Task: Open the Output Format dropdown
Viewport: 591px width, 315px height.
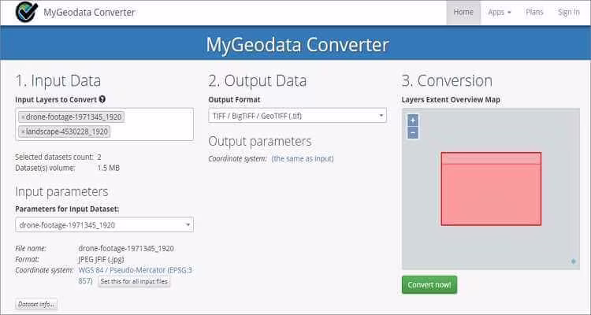Action: click(297, 116)
